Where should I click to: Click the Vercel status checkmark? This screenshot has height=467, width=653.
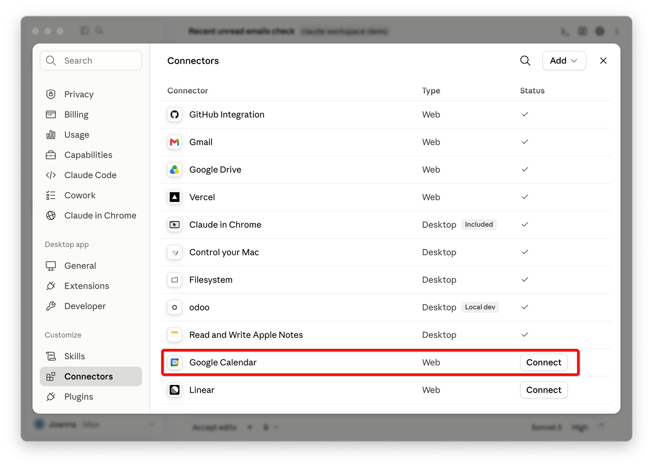coord(525,197)
